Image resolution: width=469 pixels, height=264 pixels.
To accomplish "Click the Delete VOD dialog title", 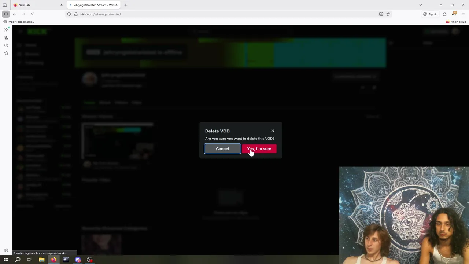I will tap(217, 131).
